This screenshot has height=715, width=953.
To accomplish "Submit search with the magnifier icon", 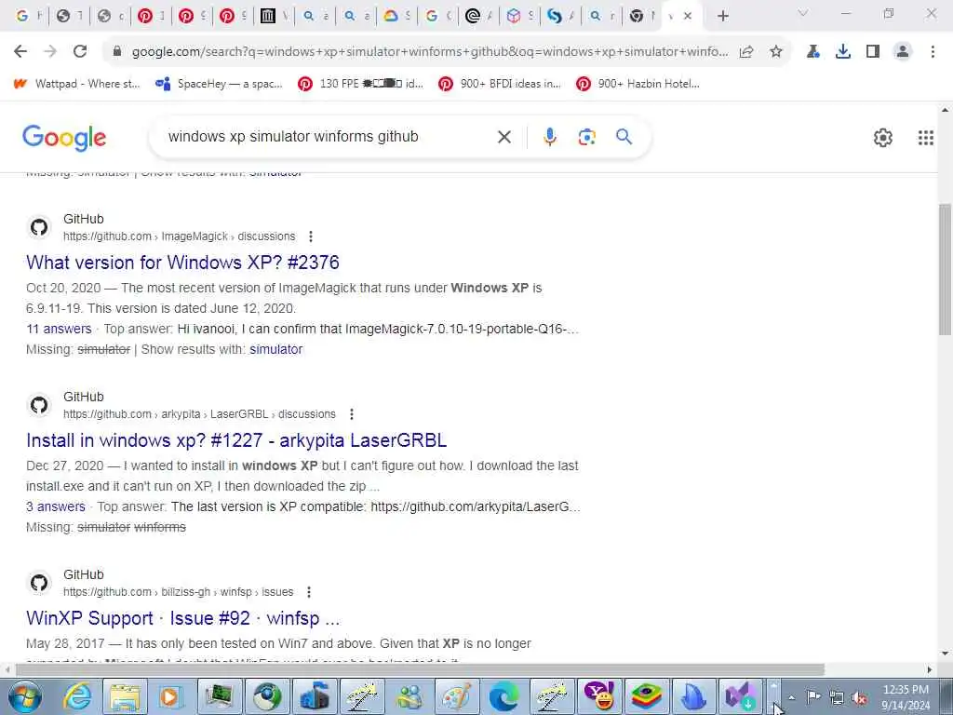I will (x=624, y=137).
